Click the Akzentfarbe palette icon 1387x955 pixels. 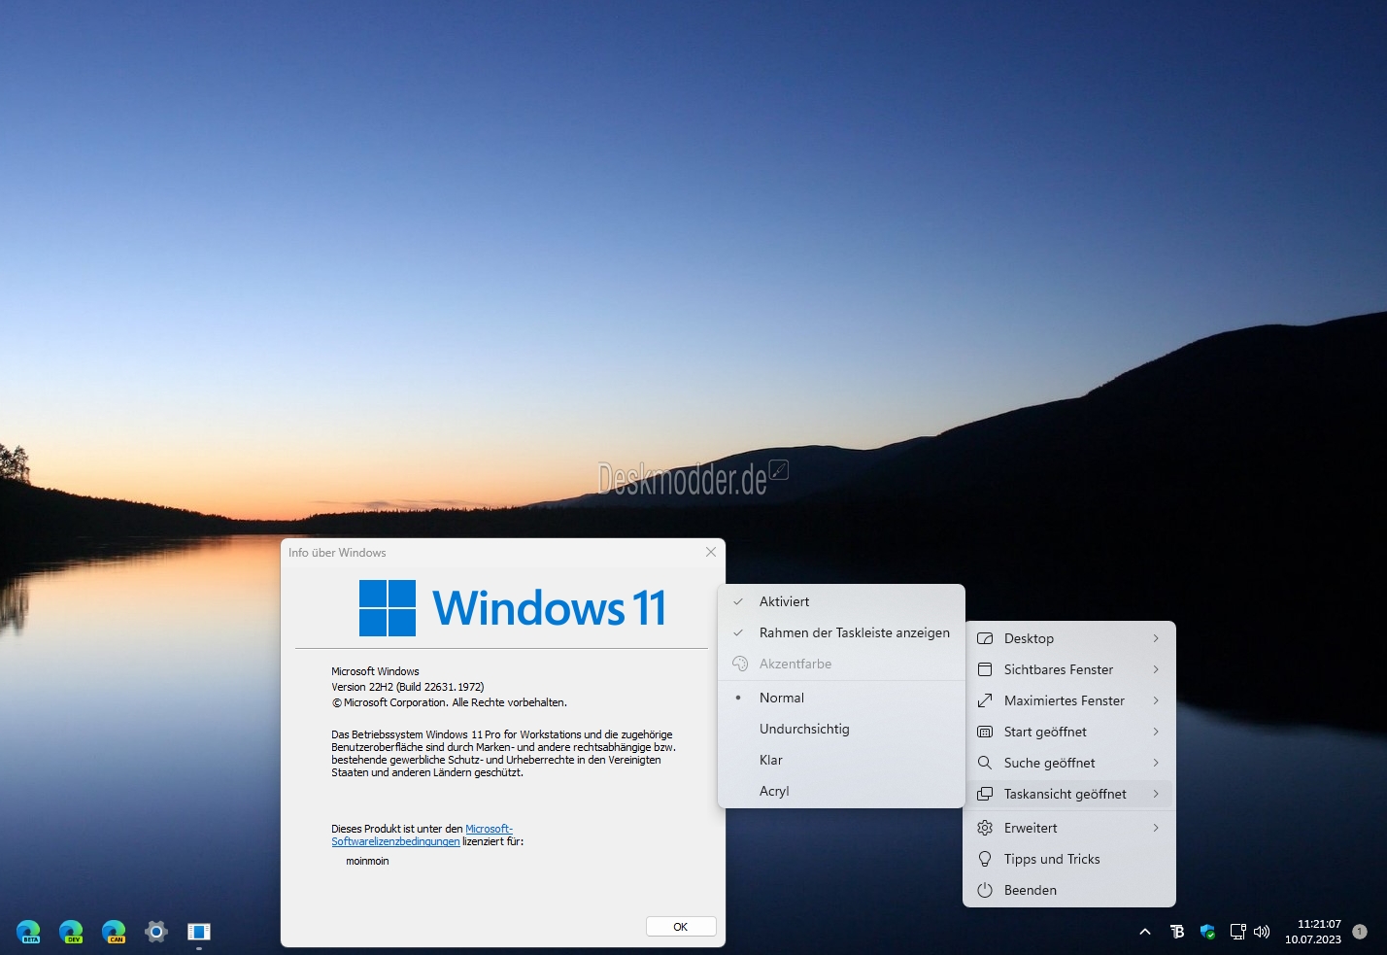tap(740, 664)
